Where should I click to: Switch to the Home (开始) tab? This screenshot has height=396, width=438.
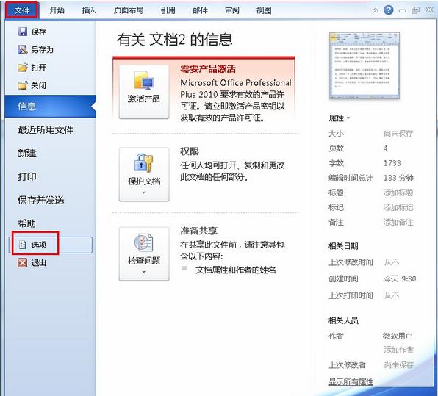(57, 10)
